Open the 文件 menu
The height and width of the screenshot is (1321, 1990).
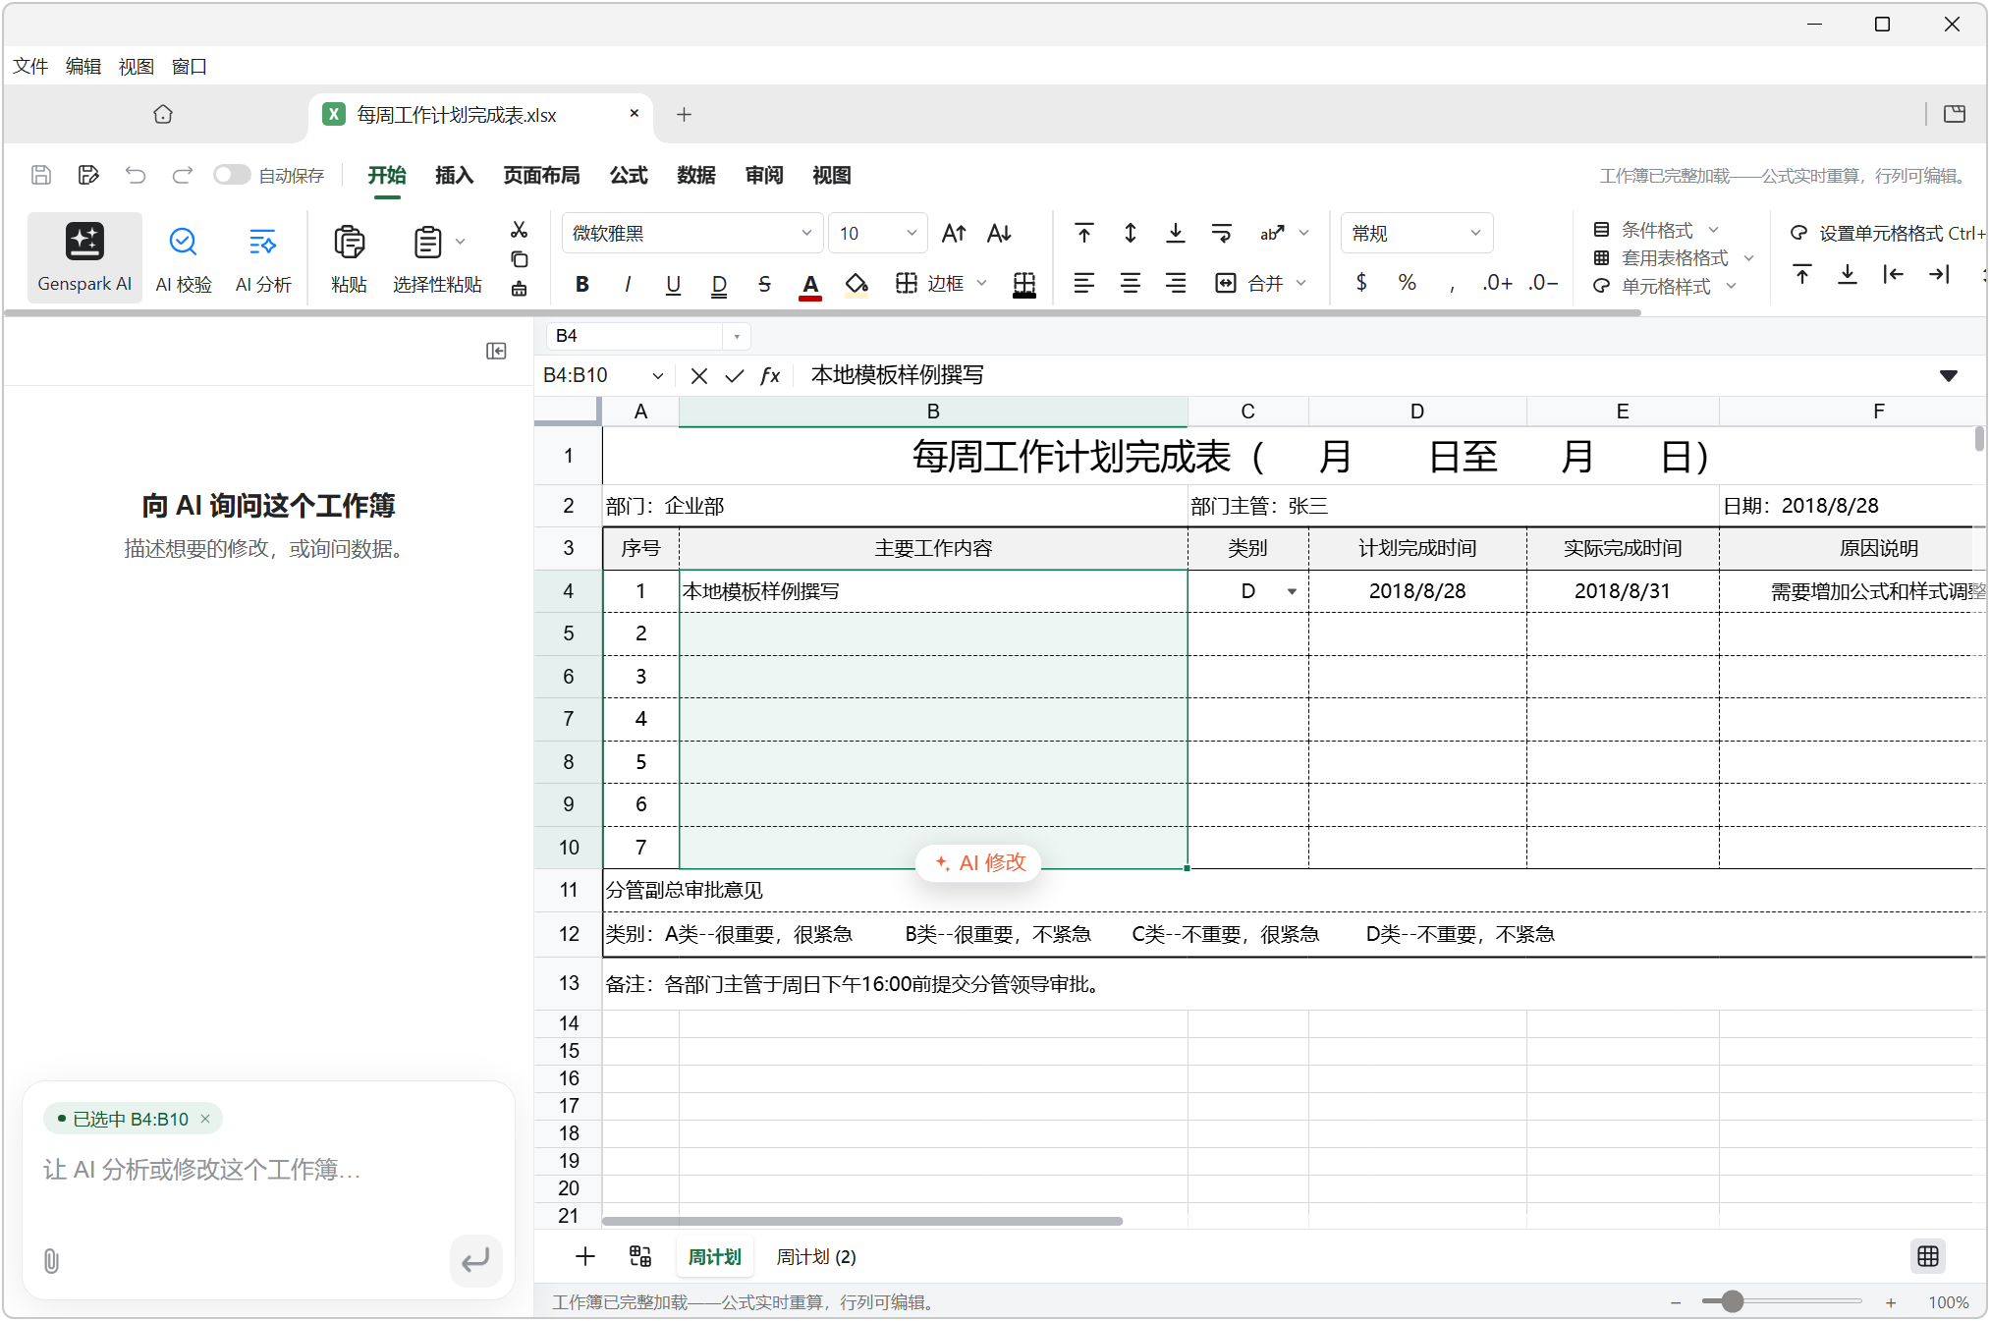point(30,66)
